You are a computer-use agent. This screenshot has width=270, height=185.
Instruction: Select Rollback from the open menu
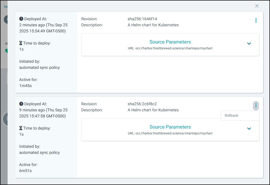click(232, 115)
